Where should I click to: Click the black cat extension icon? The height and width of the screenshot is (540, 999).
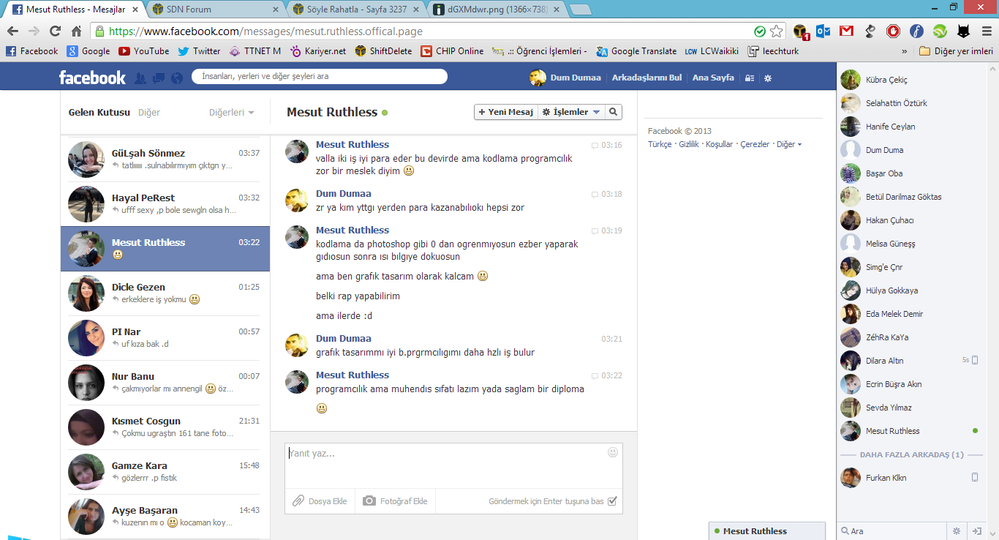click(x=963, y=31)
